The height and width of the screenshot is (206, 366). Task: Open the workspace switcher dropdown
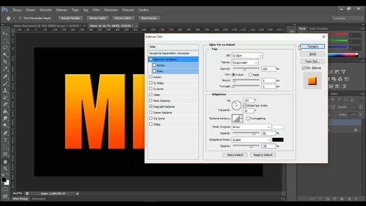pyautogui.click(x=348, y=18)
